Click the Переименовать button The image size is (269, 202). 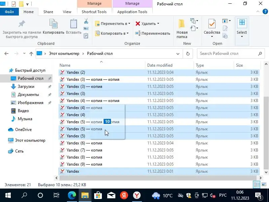click(153, 33)
